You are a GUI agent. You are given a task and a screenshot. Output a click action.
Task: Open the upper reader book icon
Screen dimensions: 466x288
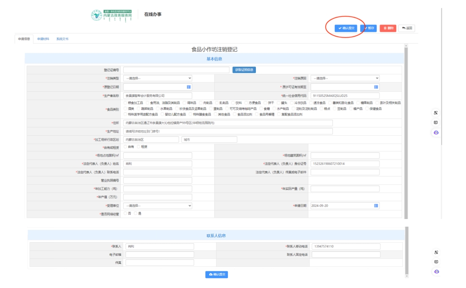(x=436, y=123)
